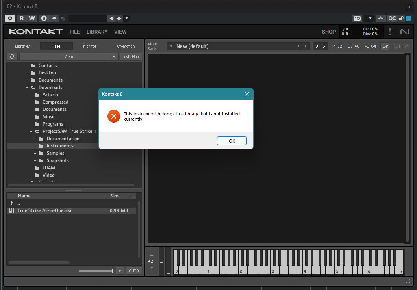Click the Native Instruments logo icon
The width and height of the screenshot is (417, 290).
click(404, 32)
